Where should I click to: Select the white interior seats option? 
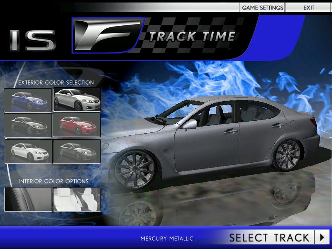(78, 198)
